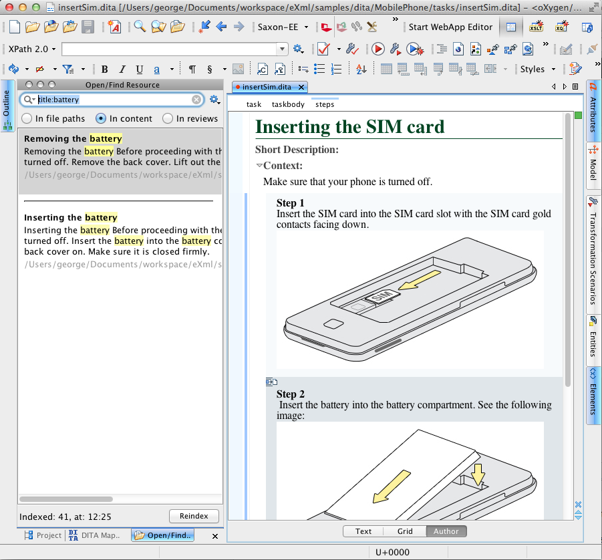Select the 'In content' radio button
Screen dimensions: 602x560
[x=101, y=118]
